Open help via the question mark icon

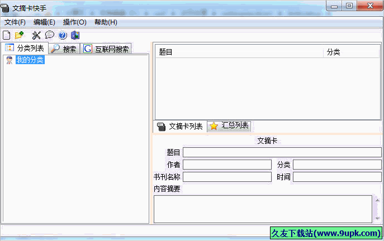pos(63,36)
